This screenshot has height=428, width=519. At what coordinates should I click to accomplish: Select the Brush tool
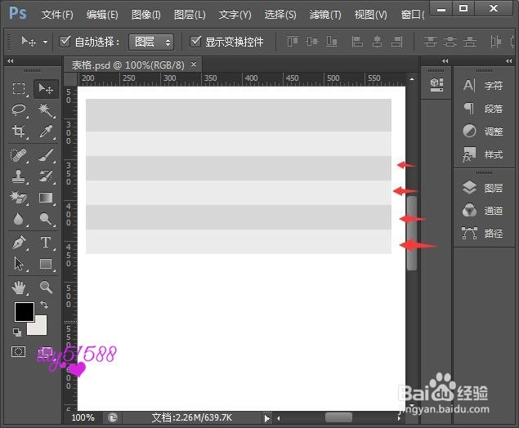(x=46, y=155)
